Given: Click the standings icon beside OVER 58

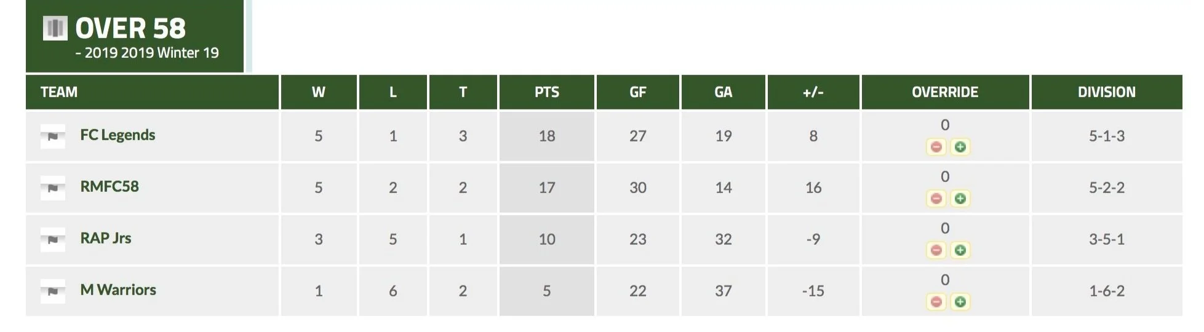Looking at the screenshot, I should coord(55,28).
